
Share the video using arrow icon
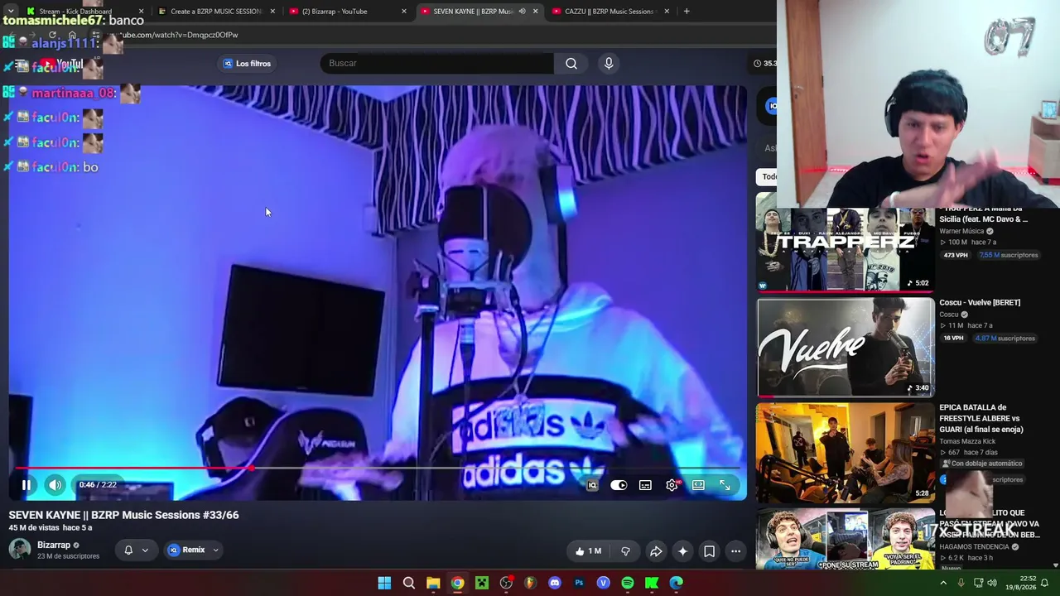tap(656, 551)
